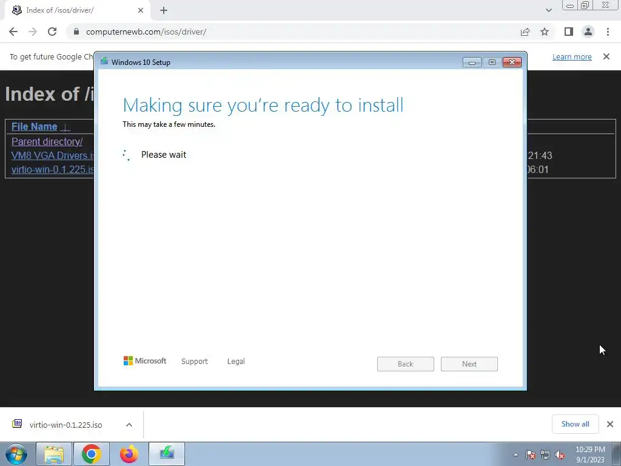Open downloaded virtio-win-0.1.225.iso item
Viewport: 621px width, 466px height.
tap(65, 425)
